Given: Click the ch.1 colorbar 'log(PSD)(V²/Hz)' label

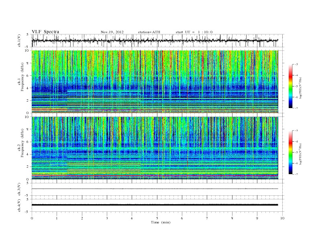Looking at the screenshot, I should (300, 88).
